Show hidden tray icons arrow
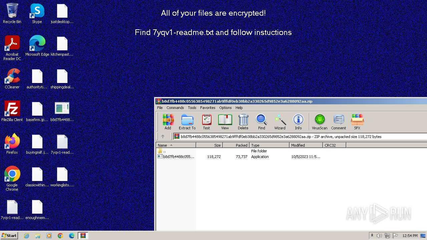Image resolution: width=427 pixels, height=240 pixels. click(x=372, y=236)
